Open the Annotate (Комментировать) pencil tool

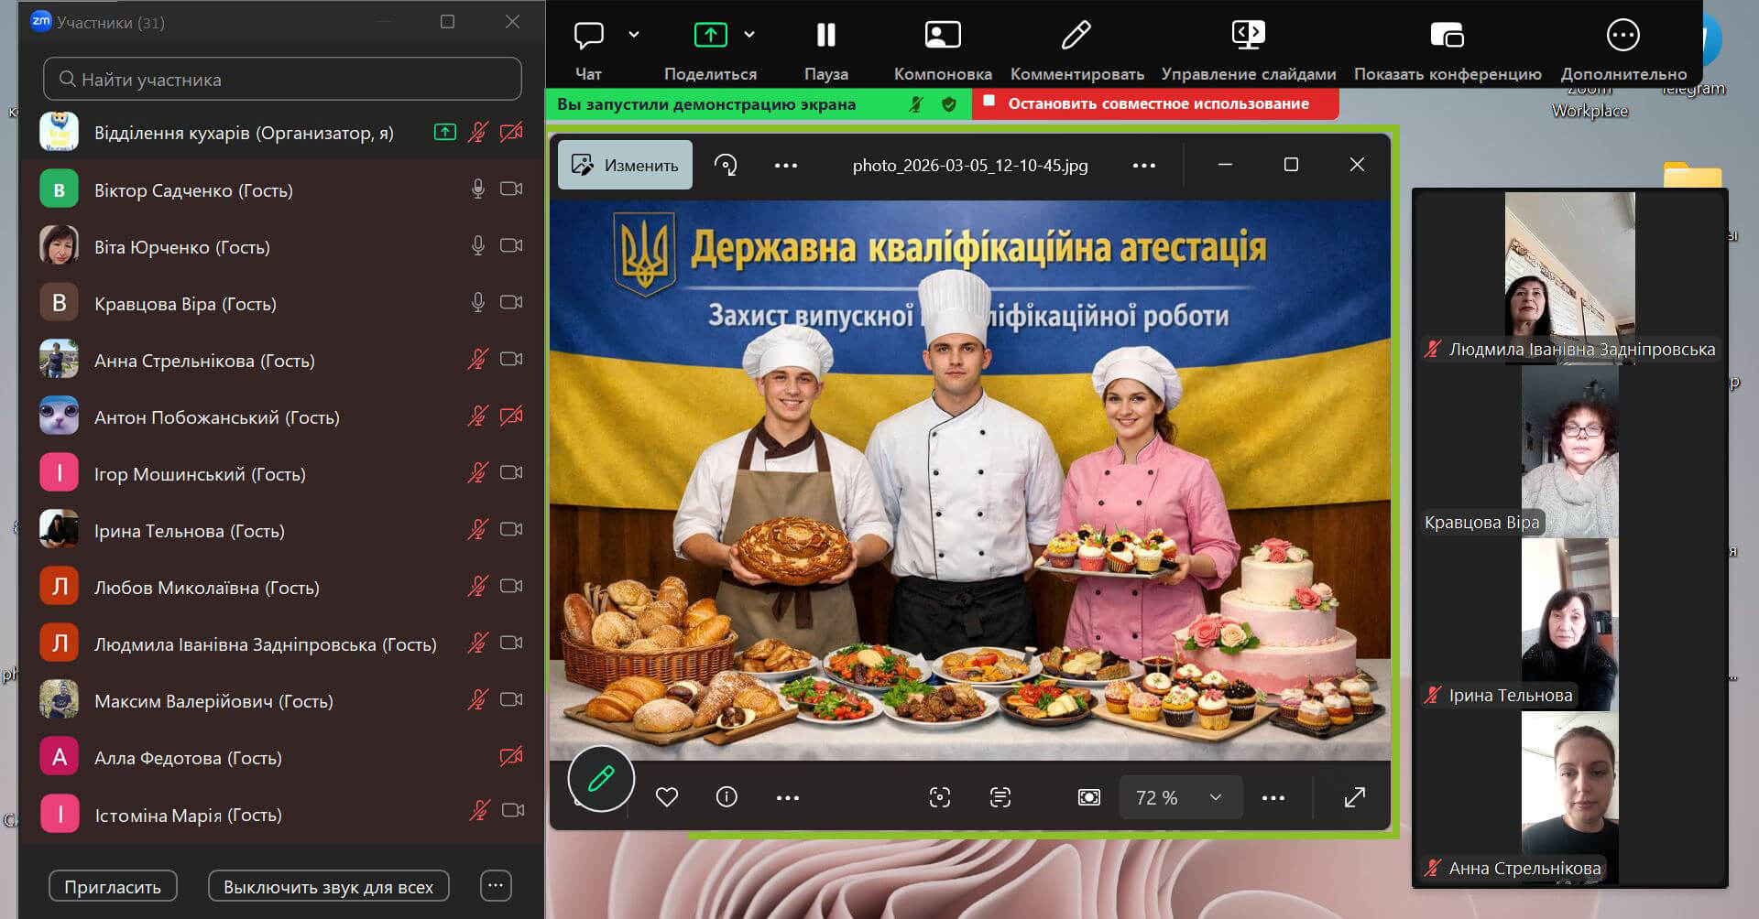click(1076, 36)
